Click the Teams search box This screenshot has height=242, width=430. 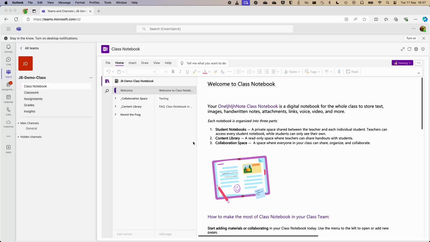(215, 29)
